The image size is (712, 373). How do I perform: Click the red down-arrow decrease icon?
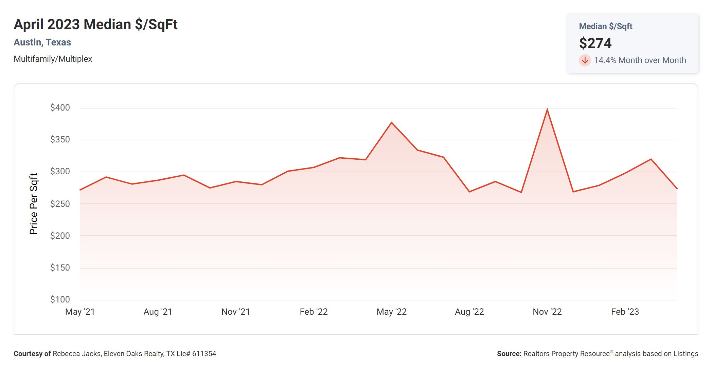585,60
